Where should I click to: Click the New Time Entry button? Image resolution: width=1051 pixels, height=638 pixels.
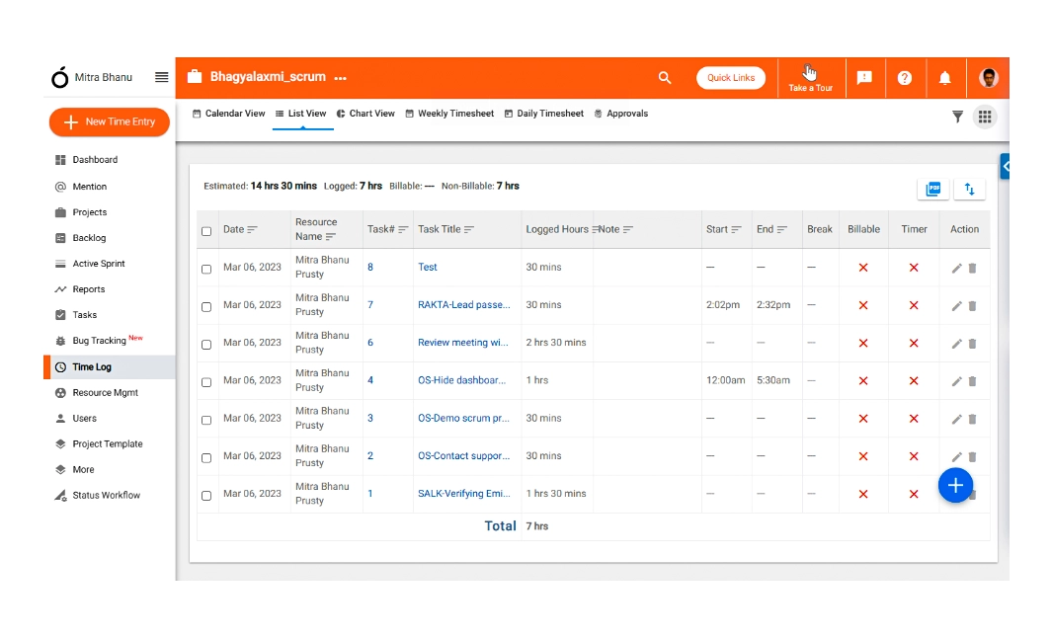pyautogui.click(x=110, y=122)
